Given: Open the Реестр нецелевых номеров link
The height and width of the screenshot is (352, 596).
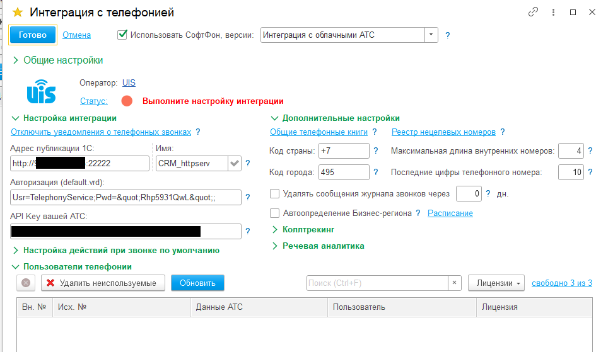Looking at the screenshot, I should click(442, 132).
